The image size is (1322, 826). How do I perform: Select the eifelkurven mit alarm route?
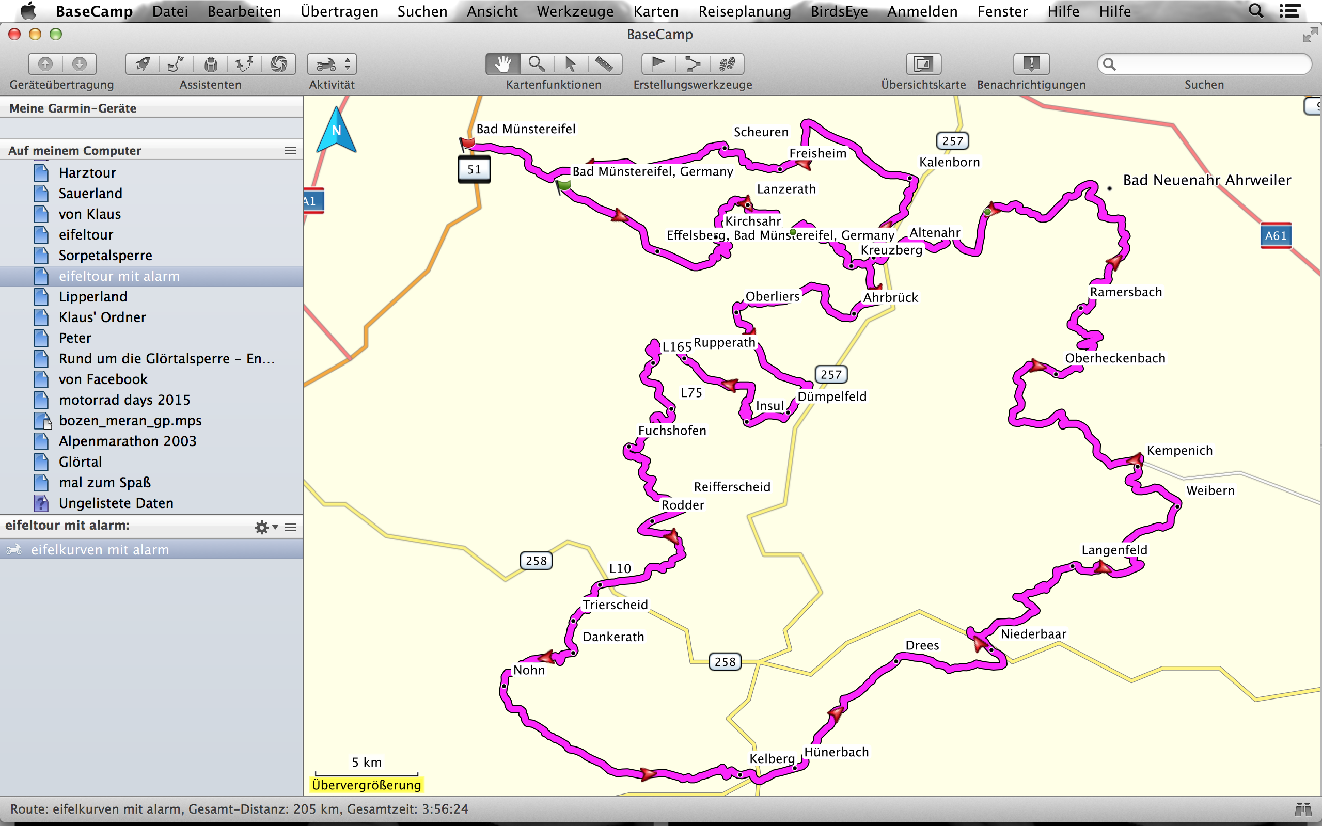[100, 550]
